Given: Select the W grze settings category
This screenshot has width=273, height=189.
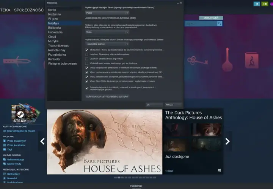Looking at the screenshot, I should click(x=53, y=19).
